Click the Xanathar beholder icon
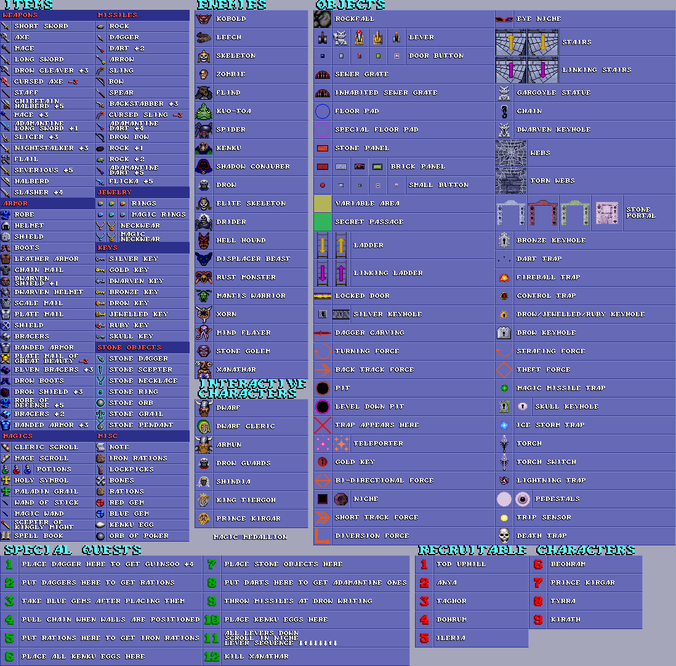The width and height of the screenshot is (676, 666). [x=204, y=370]
